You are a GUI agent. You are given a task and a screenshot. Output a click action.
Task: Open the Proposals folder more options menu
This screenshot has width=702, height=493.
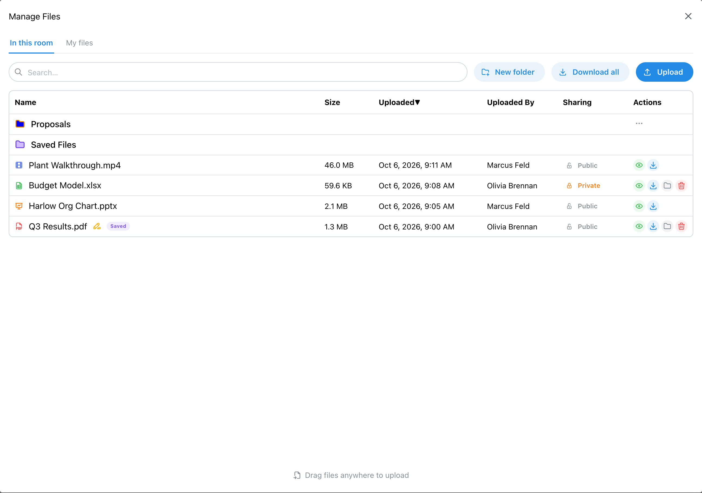point(639,123)
